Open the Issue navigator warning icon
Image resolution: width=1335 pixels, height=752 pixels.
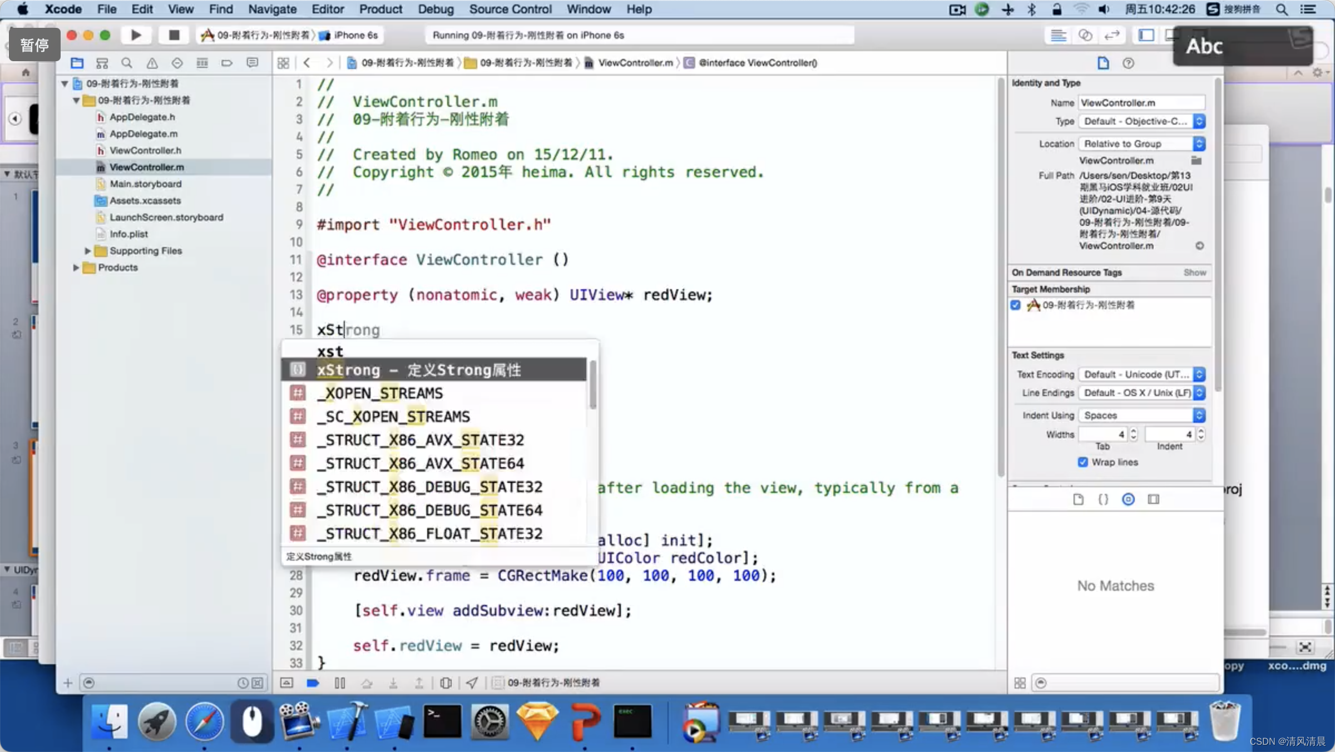point(152,63)
